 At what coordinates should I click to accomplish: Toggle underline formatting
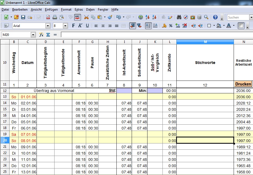coord(87,26)
